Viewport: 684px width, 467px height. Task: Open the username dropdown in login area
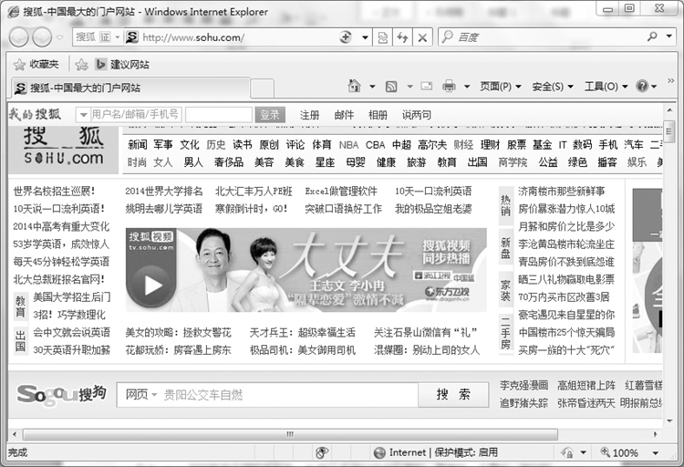pos(83,115)
